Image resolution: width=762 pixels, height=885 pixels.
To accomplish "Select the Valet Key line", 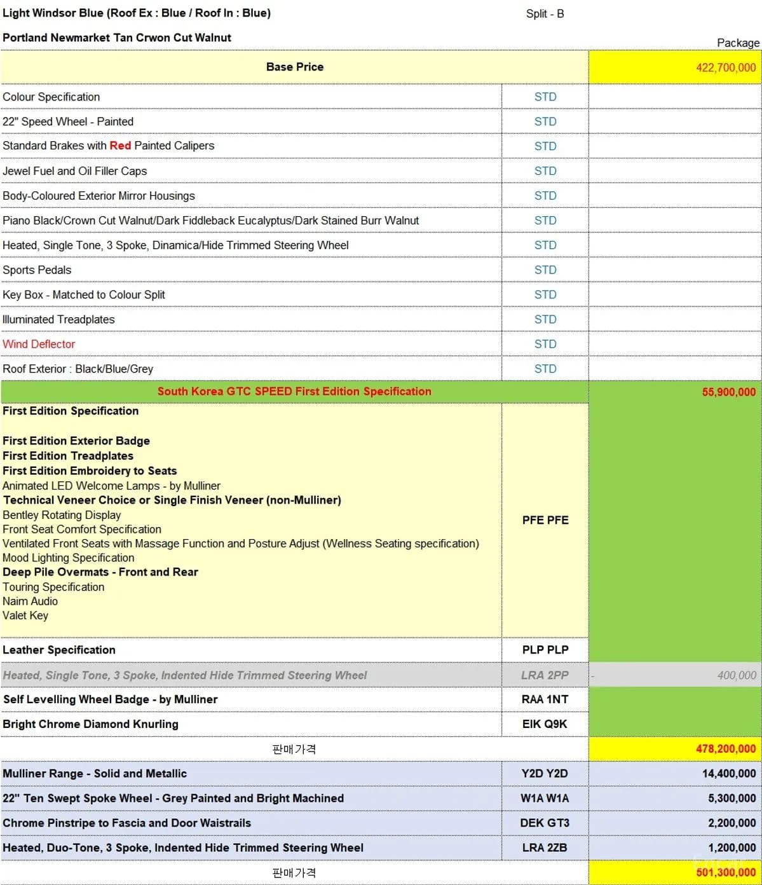I will click(25, 615).
